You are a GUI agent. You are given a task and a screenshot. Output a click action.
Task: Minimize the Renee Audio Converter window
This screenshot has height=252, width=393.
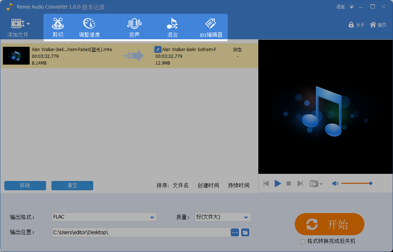click(x=361, y=7)
